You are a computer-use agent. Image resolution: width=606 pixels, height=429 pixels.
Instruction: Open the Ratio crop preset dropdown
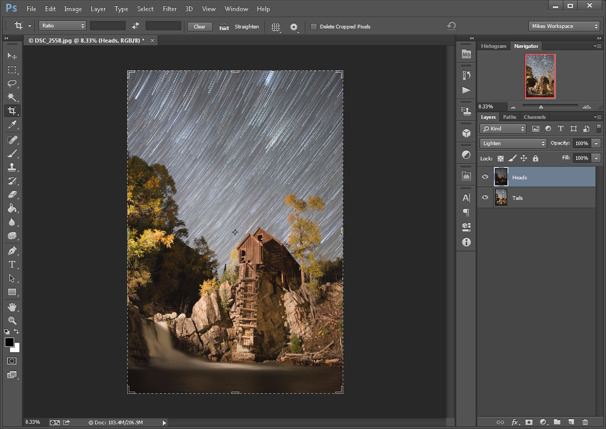[62, 26]
